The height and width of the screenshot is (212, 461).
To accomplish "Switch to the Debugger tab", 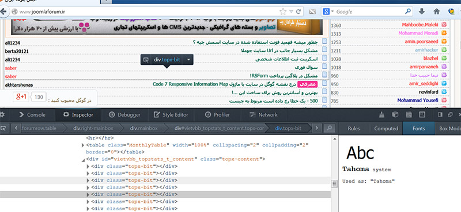I will pyautogui.click(x=124, y=115).
